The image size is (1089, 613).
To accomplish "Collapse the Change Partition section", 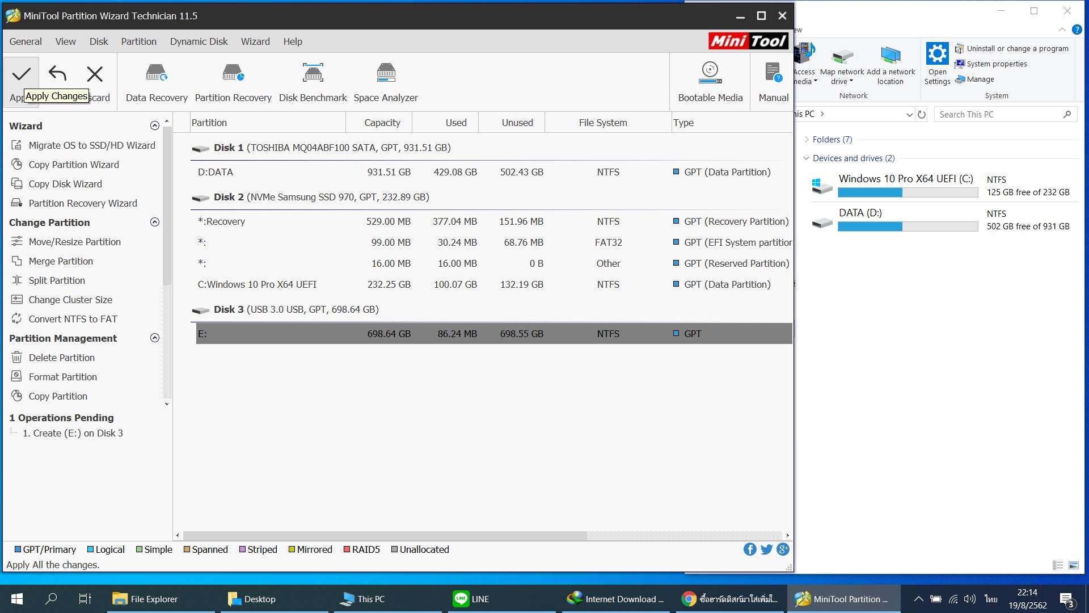I will pos(154,222).
